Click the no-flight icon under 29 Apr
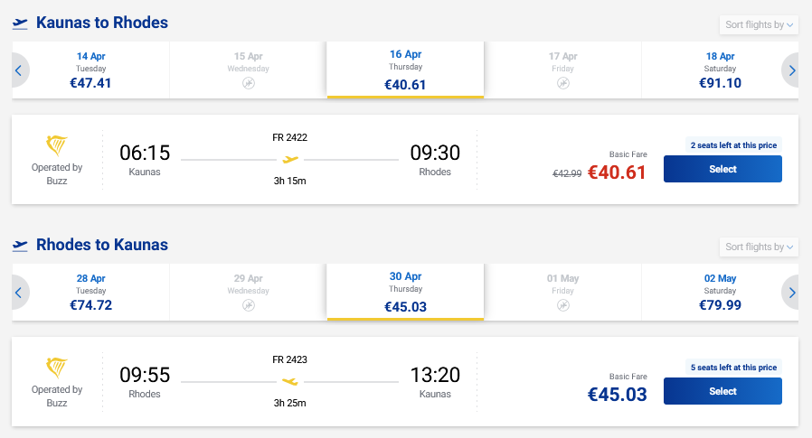The image size is (812, 438). pyautogui.click(x=249, y=305)
